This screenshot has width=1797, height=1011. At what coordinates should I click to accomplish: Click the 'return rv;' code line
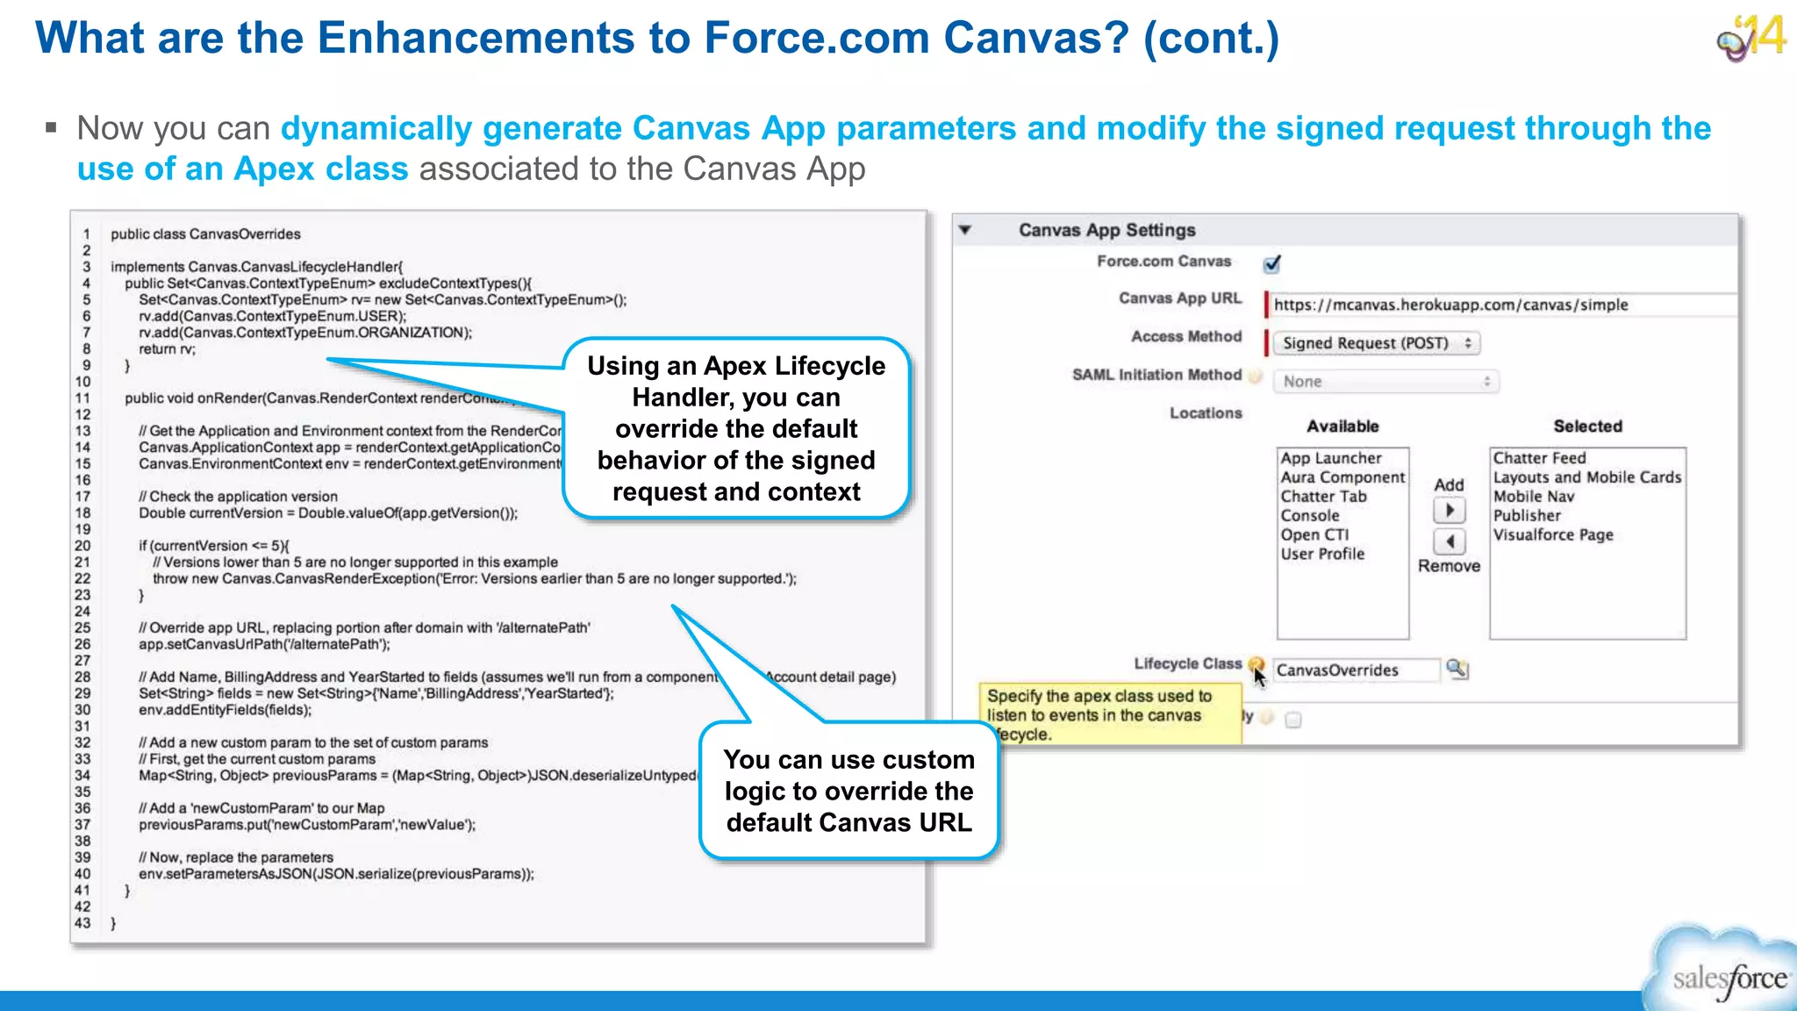click(167, 349)
